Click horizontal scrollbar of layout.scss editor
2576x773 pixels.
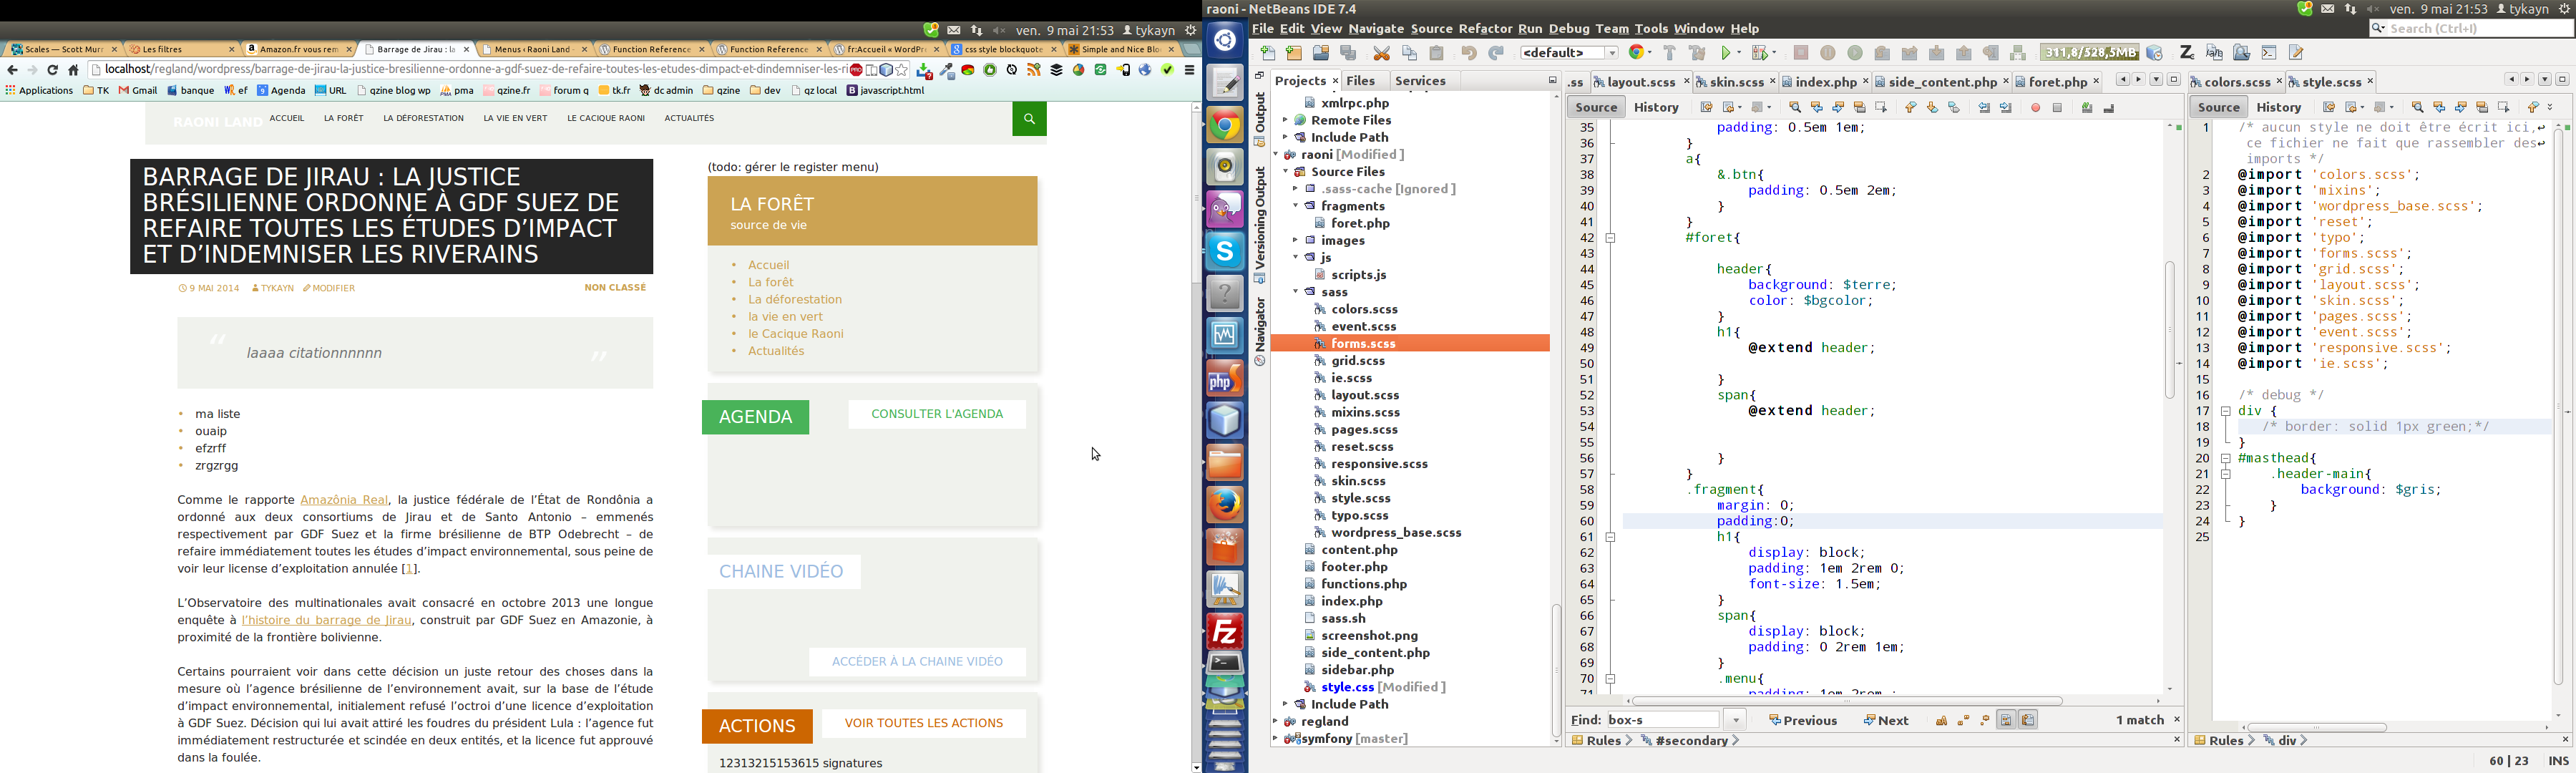pos(1846,702)
